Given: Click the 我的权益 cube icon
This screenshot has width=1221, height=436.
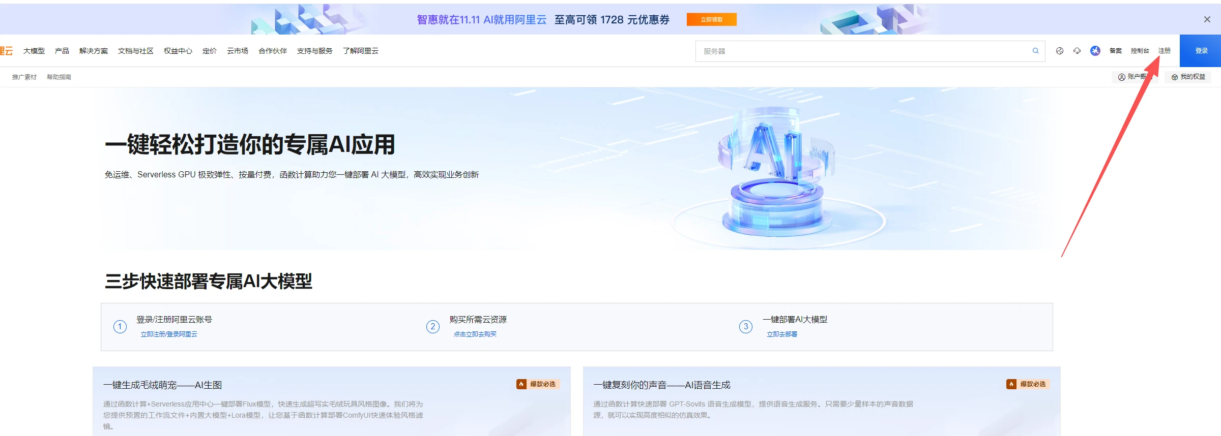Looking at the screenshot, I should tap(1175, 77).
